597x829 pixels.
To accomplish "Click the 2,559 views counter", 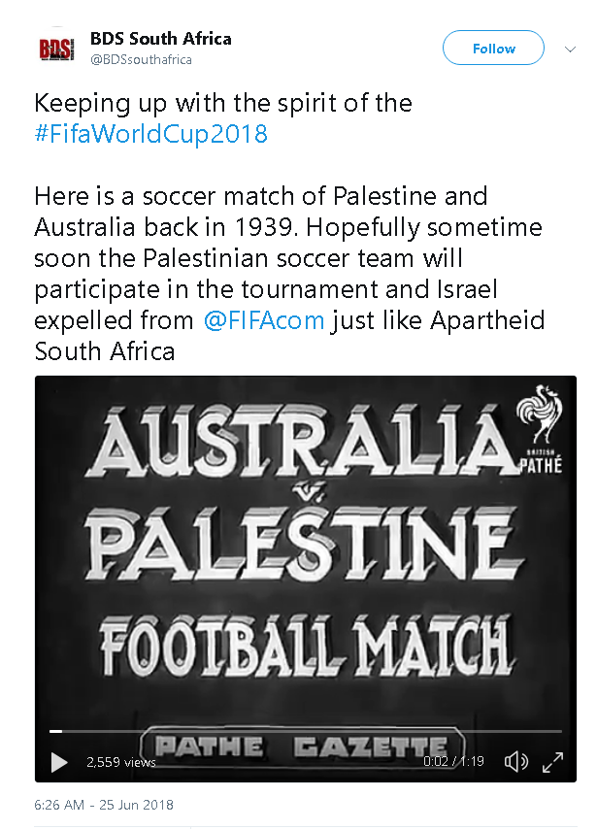I will (x=121, y=762).
